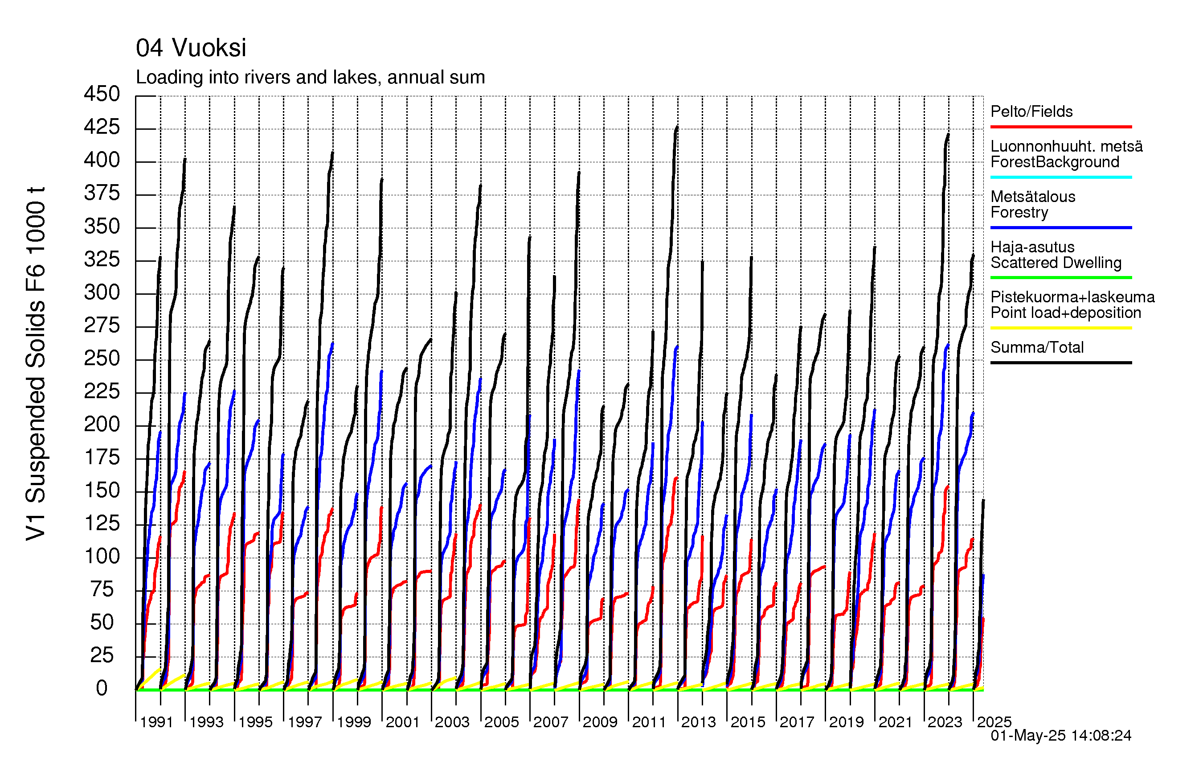Click the x-axis year label 2003
1203x758 pixels.
(x=452, y=722)
